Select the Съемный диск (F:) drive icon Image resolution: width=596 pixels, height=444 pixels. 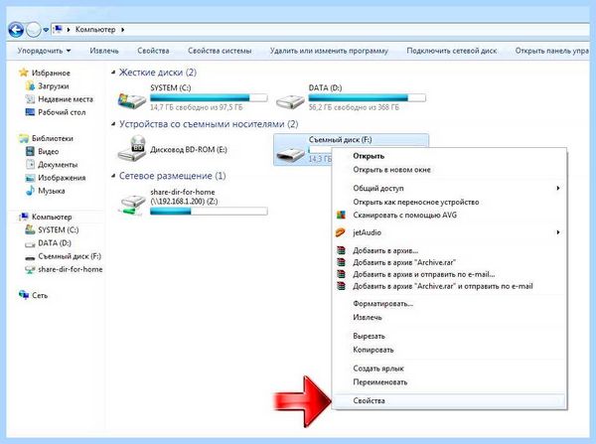click(x=290, y=153)
